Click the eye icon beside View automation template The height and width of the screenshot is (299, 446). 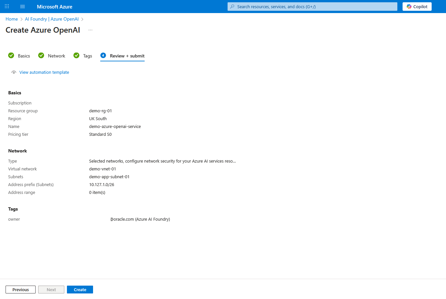pos(14,72)
